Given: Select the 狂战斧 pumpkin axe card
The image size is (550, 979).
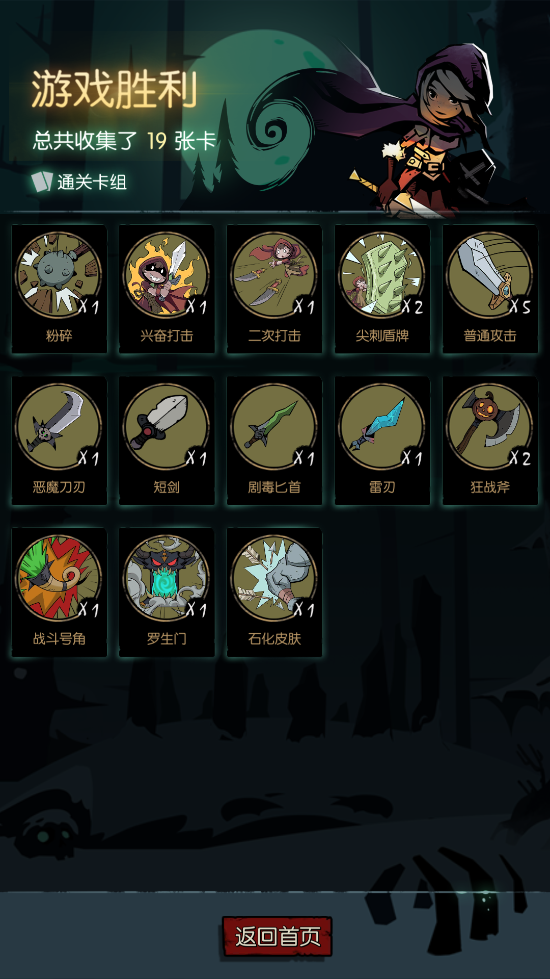Looking at the screenshot, I should 490,440.
